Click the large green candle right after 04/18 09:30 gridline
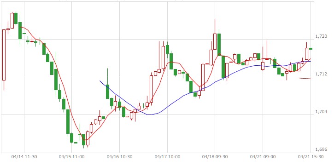 (219, 45)
